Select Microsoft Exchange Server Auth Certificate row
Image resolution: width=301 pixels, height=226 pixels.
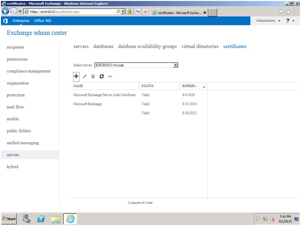coord(139,95)
